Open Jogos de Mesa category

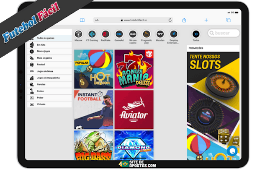click(49, 71)
